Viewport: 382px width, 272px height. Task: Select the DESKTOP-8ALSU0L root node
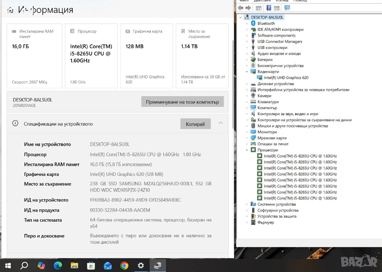(267, 17)
